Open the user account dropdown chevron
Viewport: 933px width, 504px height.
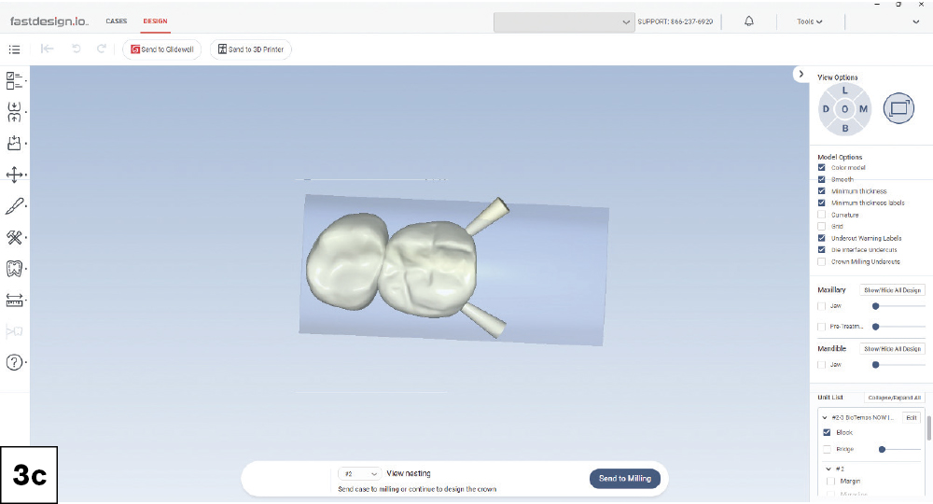pyautogui.click(x=916, y=22)
